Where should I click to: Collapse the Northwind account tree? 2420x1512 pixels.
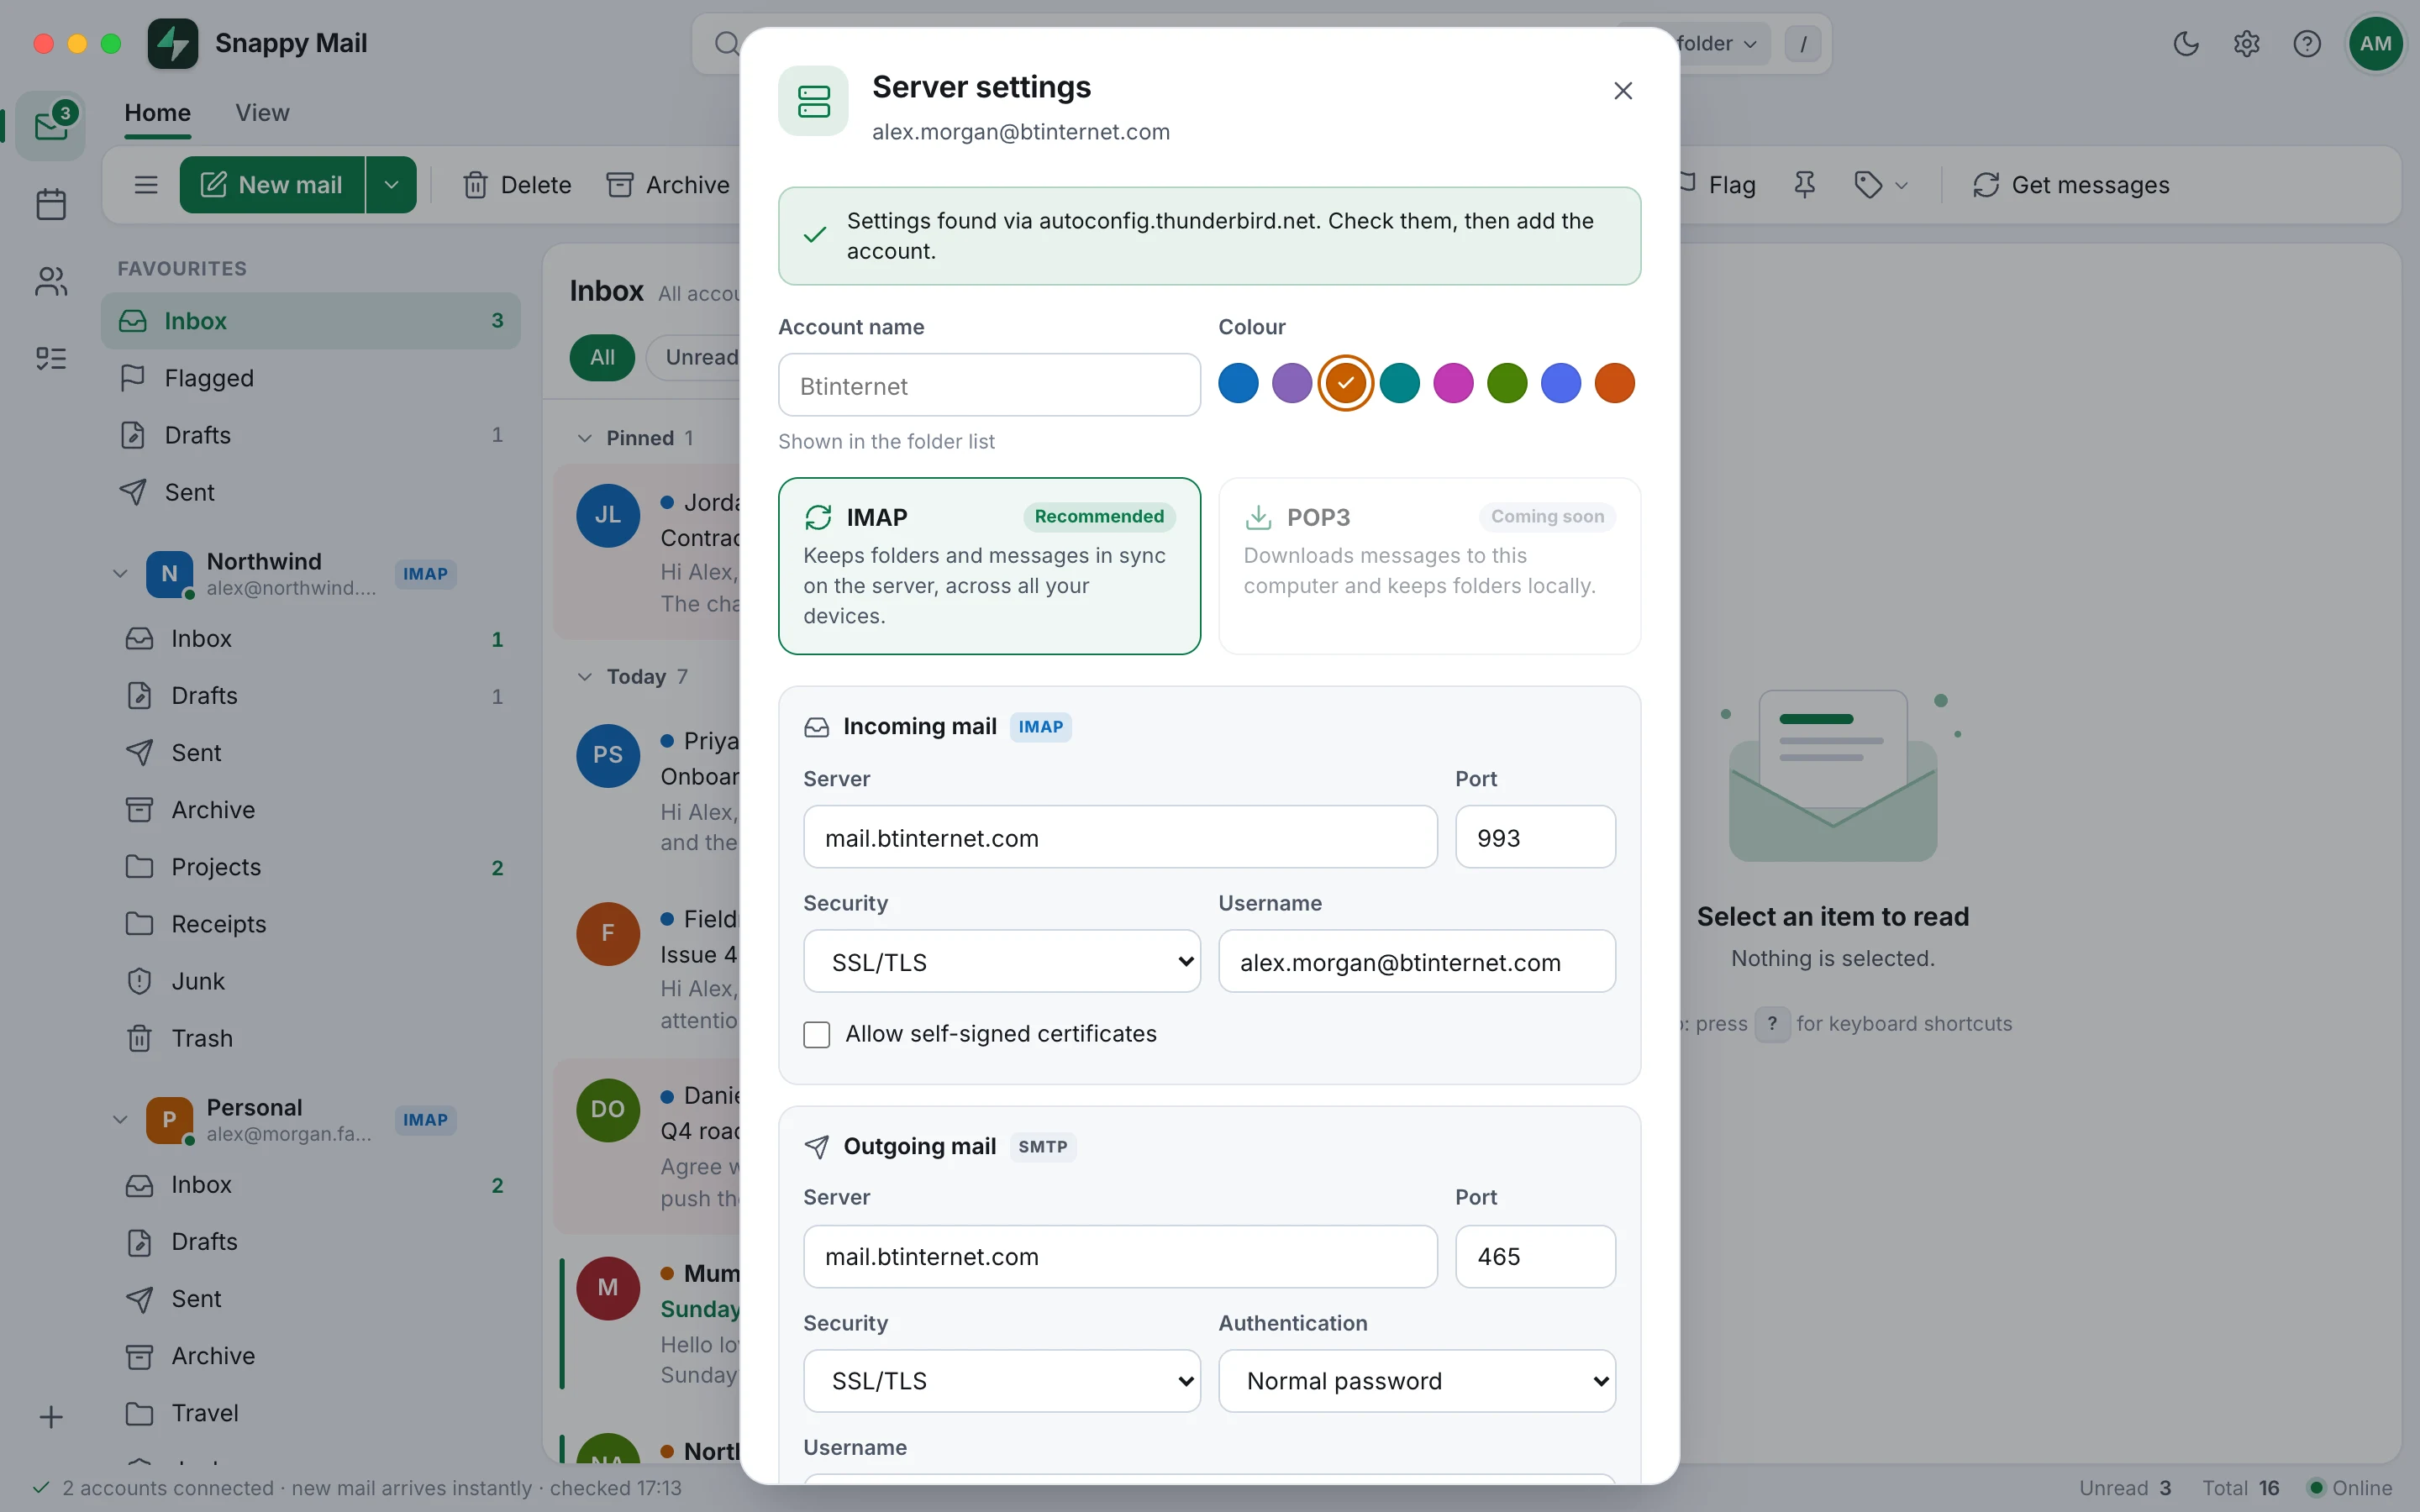120,574
